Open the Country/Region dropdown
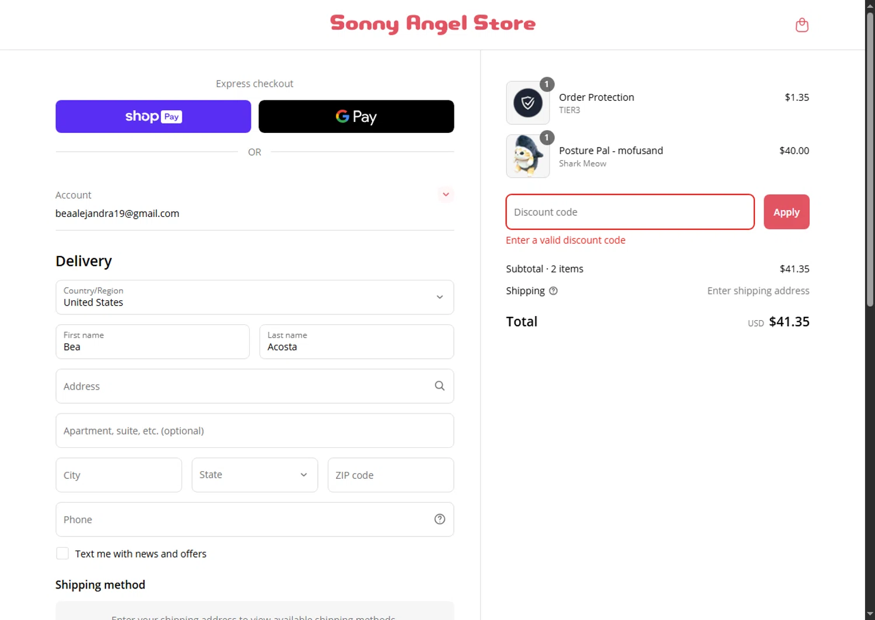 pyautogui.click(x=255, y=297)
